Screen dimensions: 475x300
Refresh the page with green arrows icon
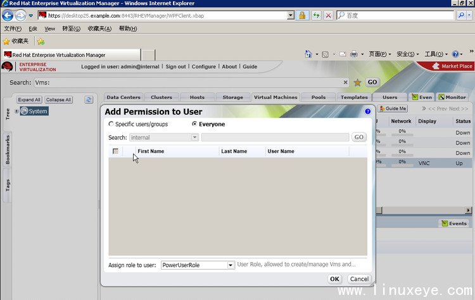pos(316,15)
